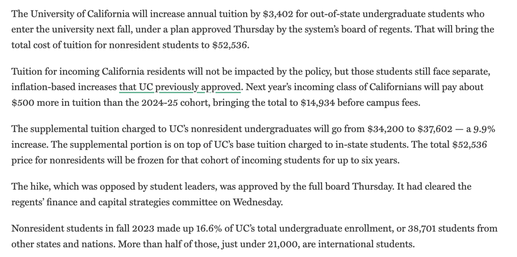Click the $3,402 figure in first paragraph
This screenshot has height=257, width=517.
click(278, 14)
